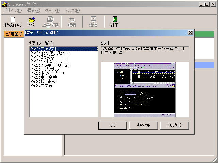218x163 pixels.
Task: Close the Shuriken デザイナー main window
Action: click(x=213, y=4)
